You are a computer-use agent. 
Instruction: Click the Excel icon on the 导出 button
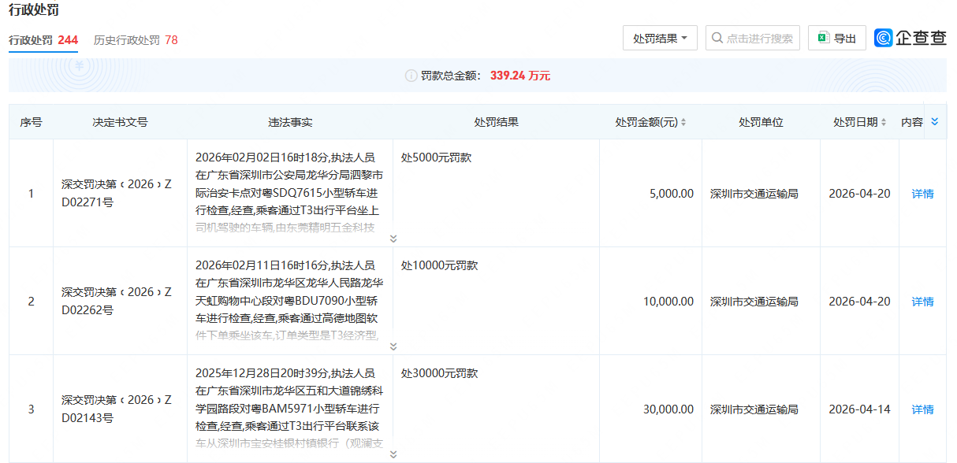click(825, 38)
